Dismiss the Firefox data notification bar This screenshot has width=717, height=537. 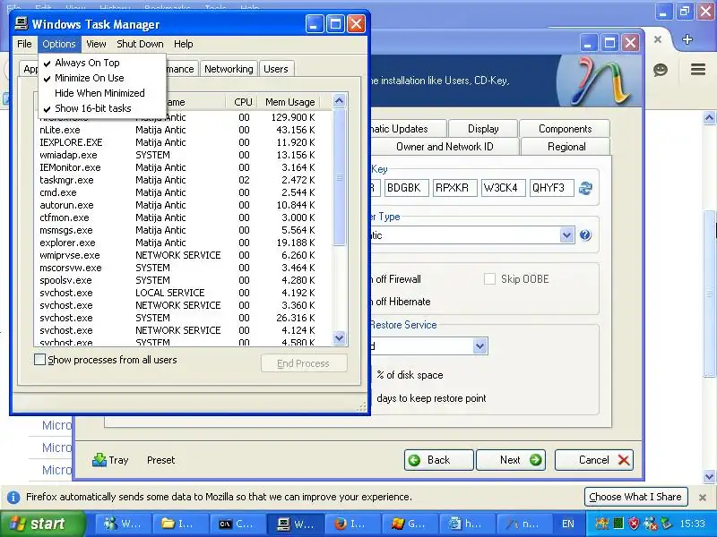pyautogui.click(x=703, y=498)
